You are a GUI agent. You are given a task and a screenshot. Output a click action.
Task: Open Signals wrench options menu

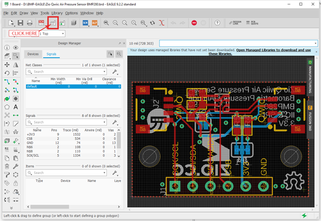(x=115, y=122)
